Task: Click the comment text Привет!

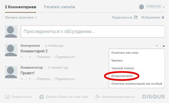Action: point(28,73)
